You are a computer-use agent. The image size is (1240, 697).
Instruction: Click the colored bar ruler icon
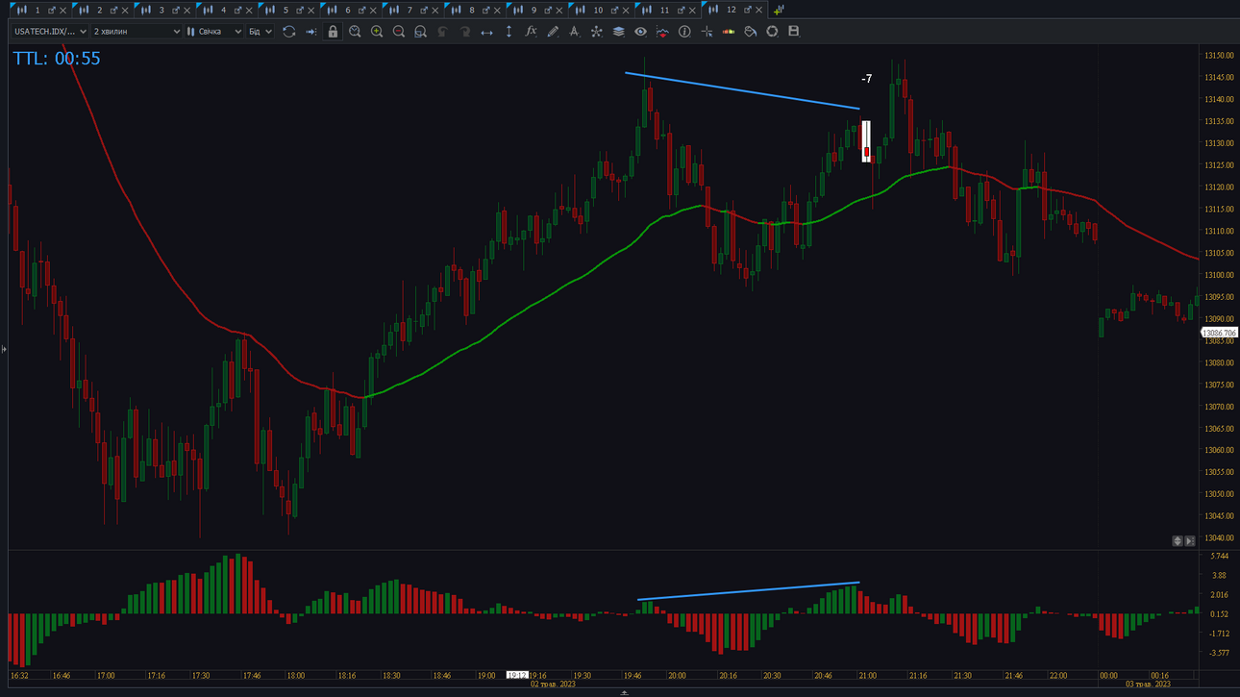pos(728,32)
